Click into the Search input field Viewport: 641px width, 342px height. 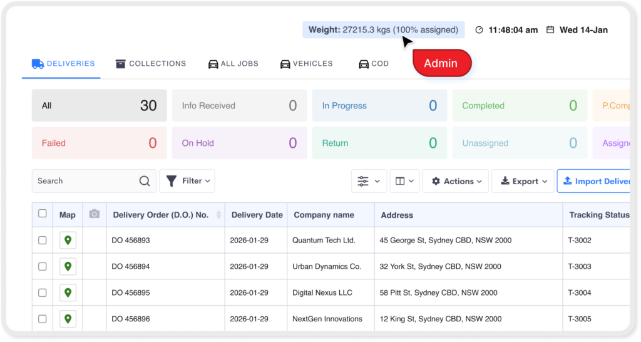click(x=85, y=181)
